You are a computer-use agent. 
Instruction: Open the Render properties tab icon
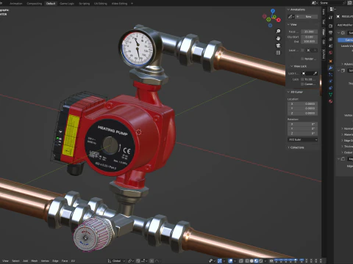coord(331,26)
